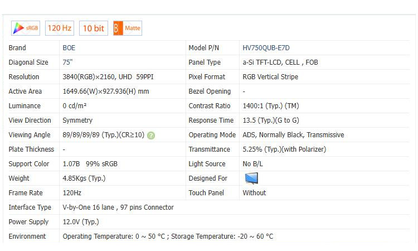Select the View Direction value Symmetry
The width and height of the screenshot is (418, 251).
[77, 120]
